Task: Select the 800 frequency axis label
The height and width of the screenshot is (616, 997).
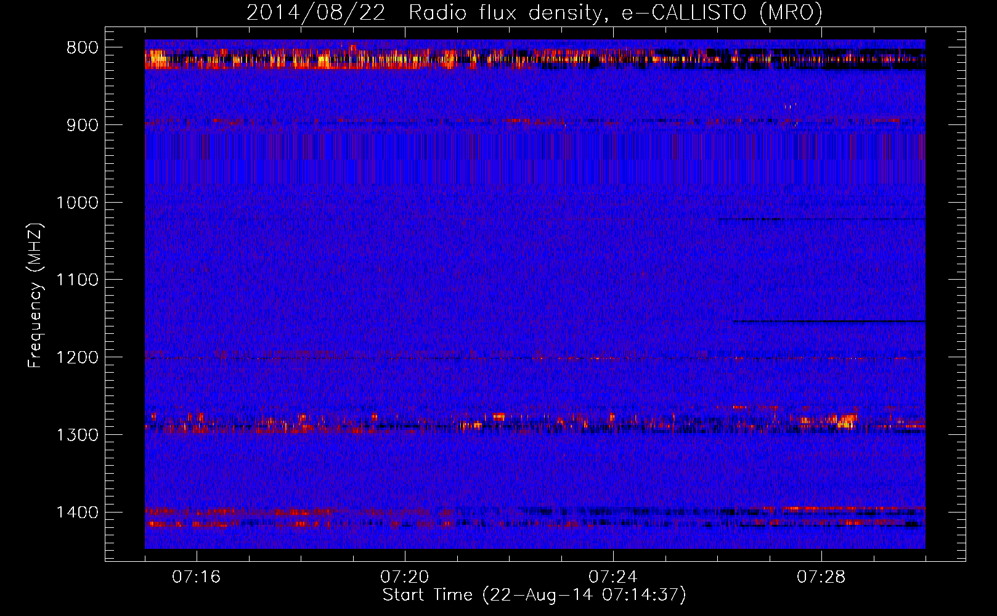Action: click(x=82, y=48)
